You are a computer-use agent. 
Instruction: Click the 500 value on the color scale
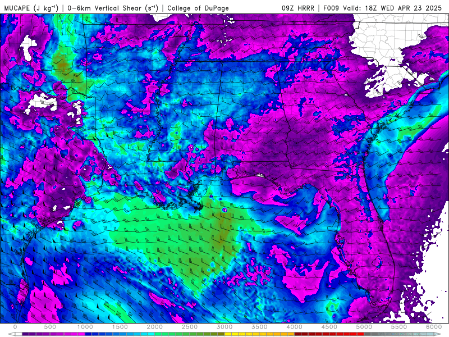coord(50,327)
